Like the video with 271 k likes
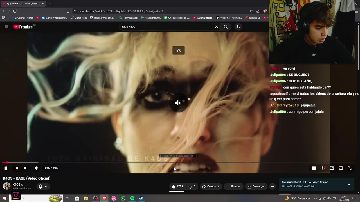 177,186
